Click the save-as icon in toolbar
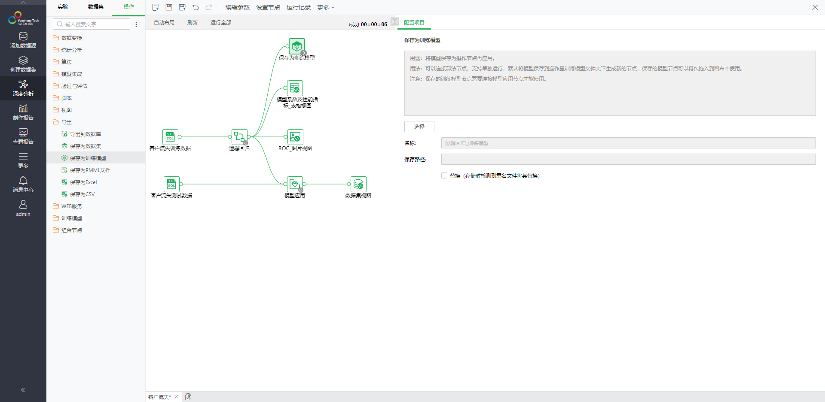Image resolution: width=825 pixels, height=402 pixels. pyautogui.click(x=182, y=7)
